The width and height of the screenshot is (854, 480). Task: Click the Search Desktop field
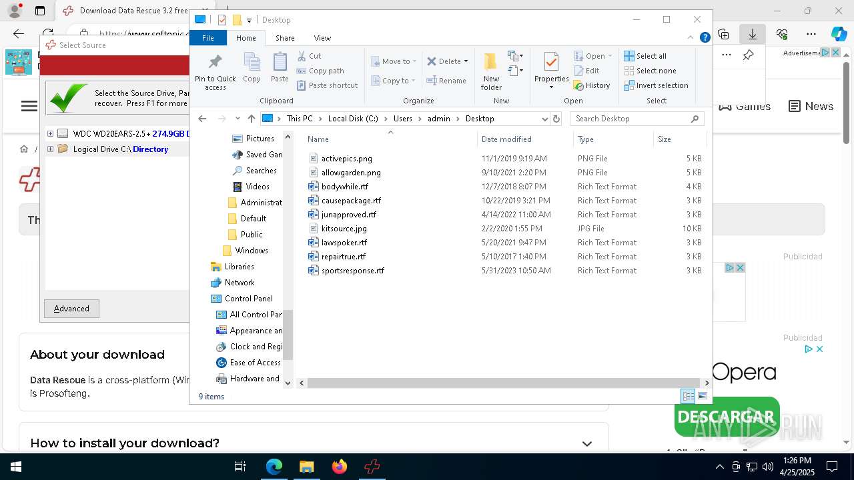[x=637, y=119]
